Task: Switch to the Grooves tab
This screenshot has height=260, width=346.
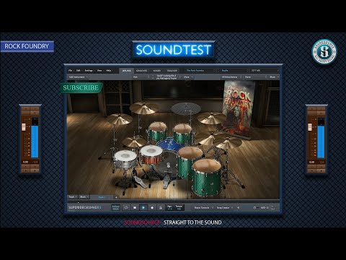Action: (142, 71)
